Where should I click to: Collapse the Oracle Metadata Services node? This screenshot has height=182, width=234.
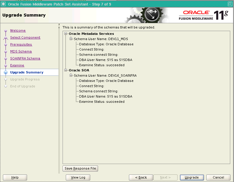point(65,34)
